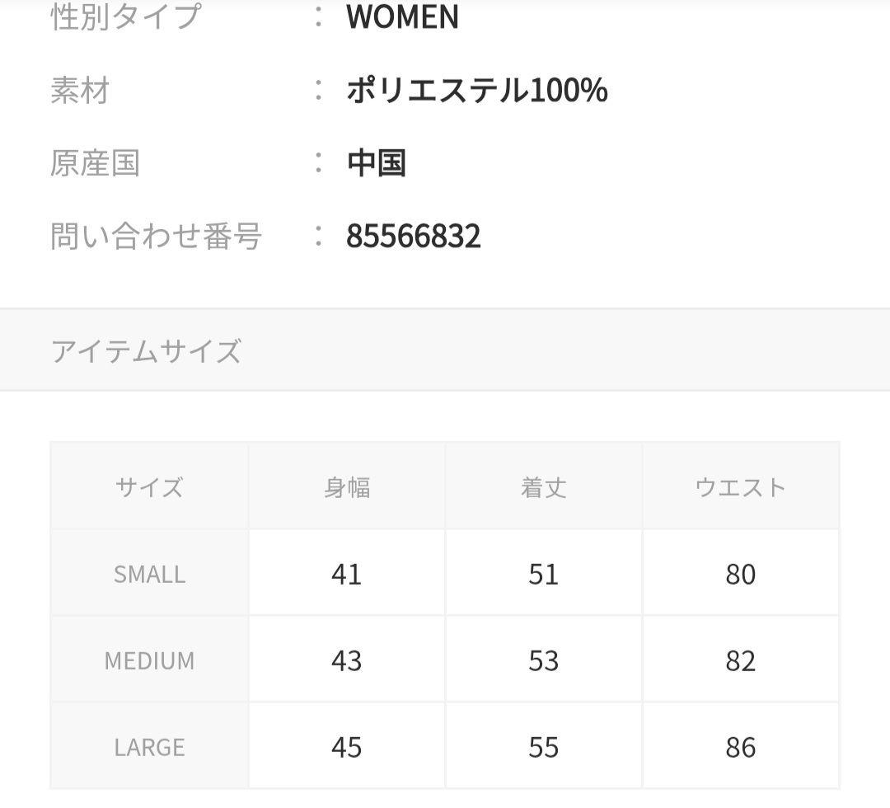
Task: Click the ポリエステル100% material value
Action: pyautogui.click(x=476, y=90)
